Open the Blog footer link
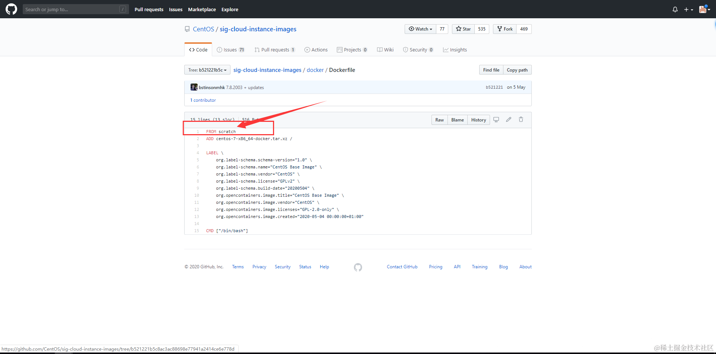The width and height of the screenshot is (716, 354). click(x=503, y=267)
